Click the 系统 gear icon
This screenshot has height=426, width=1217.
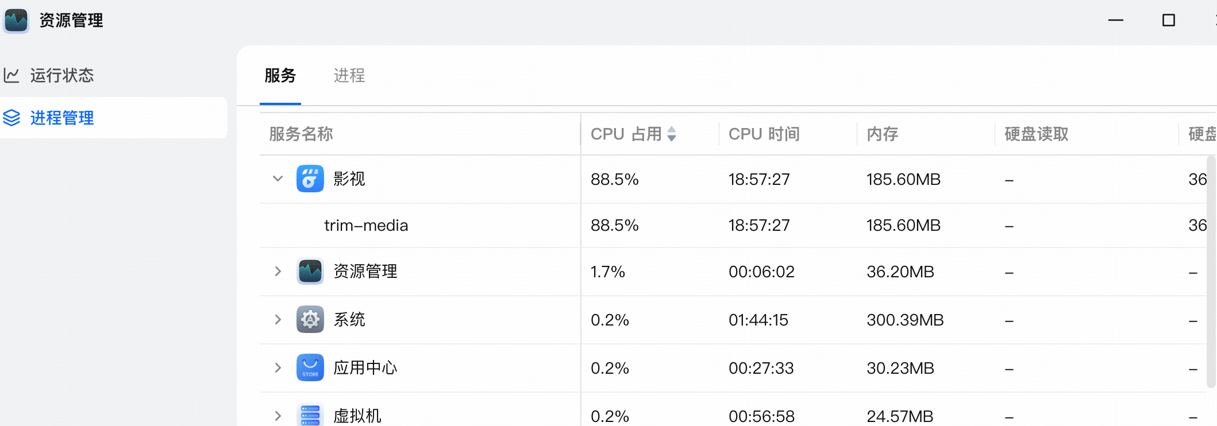click(x=310, y=320)
